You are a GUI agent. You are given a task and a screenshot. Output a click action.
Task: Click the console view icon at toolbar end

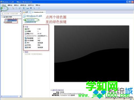pyautogui.click(x=39, y=8)
